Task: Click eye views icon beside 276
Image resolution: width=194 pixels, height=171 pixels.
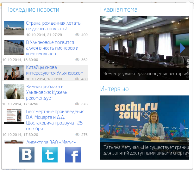Action: click(x=77, y=135)
